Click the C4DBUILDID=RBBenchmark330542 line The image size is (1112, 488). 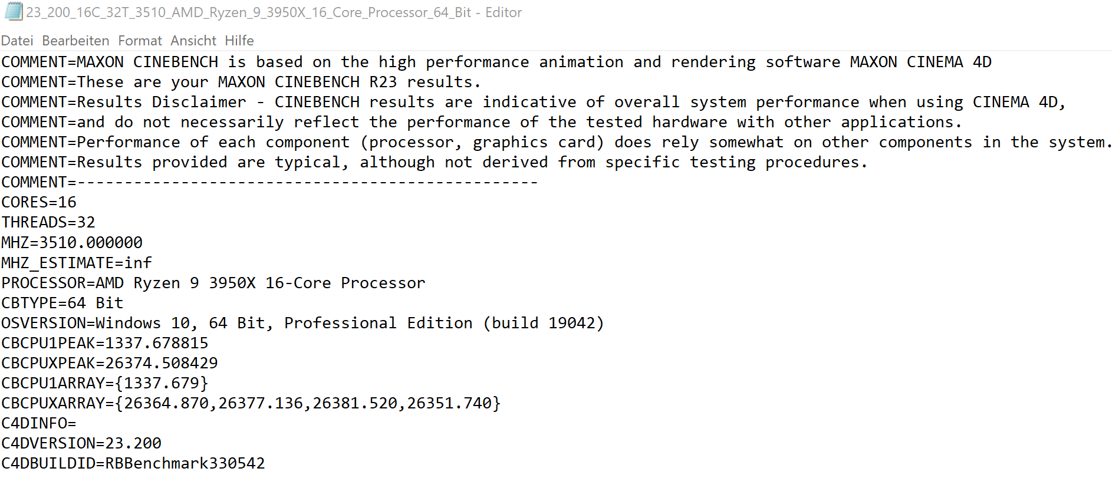133,463
